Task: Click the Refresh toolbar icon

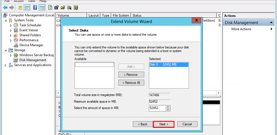Action: pos(50,7)
